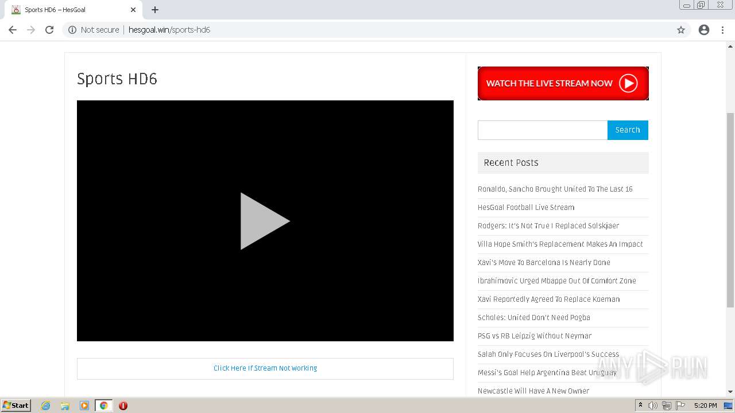
Task: Open 'Salah Only Focuses On Liverpool's Success'
Action: click(x=548, y=354)
